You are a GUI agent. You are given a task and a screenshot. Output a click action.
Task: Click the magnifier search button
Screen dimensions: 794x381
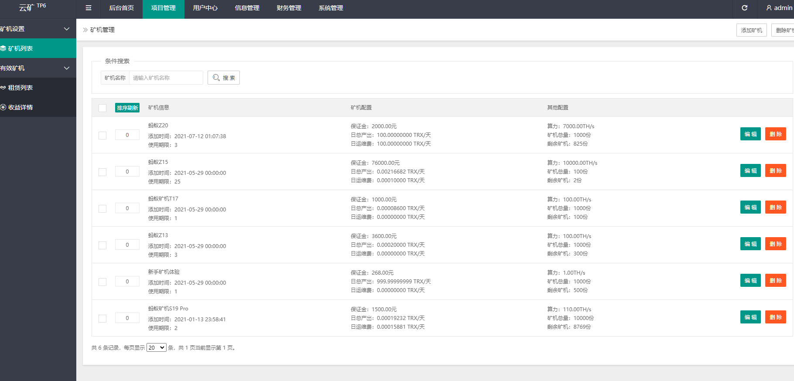(223, 78)
